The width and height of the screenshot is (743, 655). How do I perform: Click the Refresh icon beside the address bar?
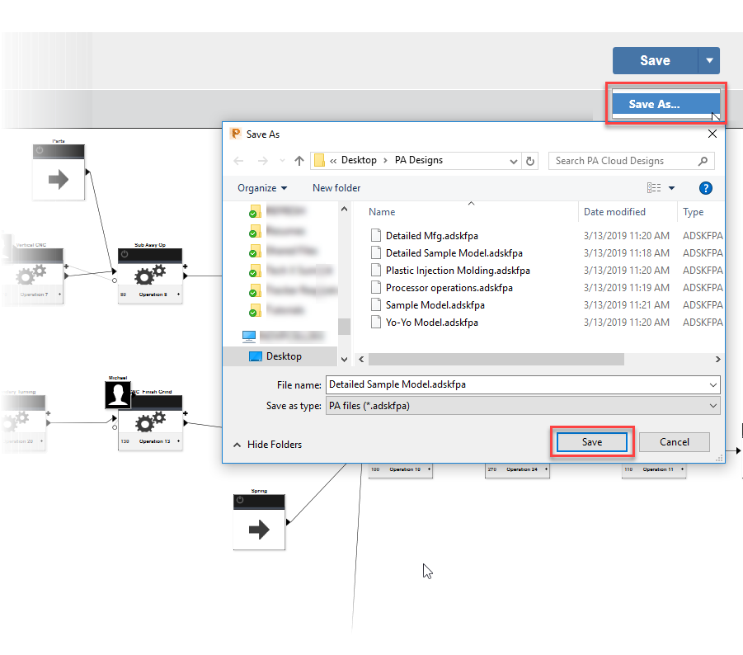pos(529,160)
